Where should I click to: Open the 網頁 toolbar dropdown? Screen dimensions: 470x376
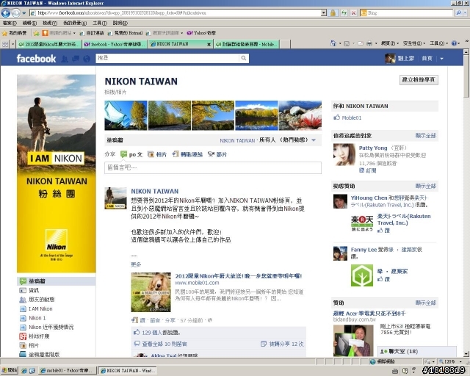click(x=390, y=43)
